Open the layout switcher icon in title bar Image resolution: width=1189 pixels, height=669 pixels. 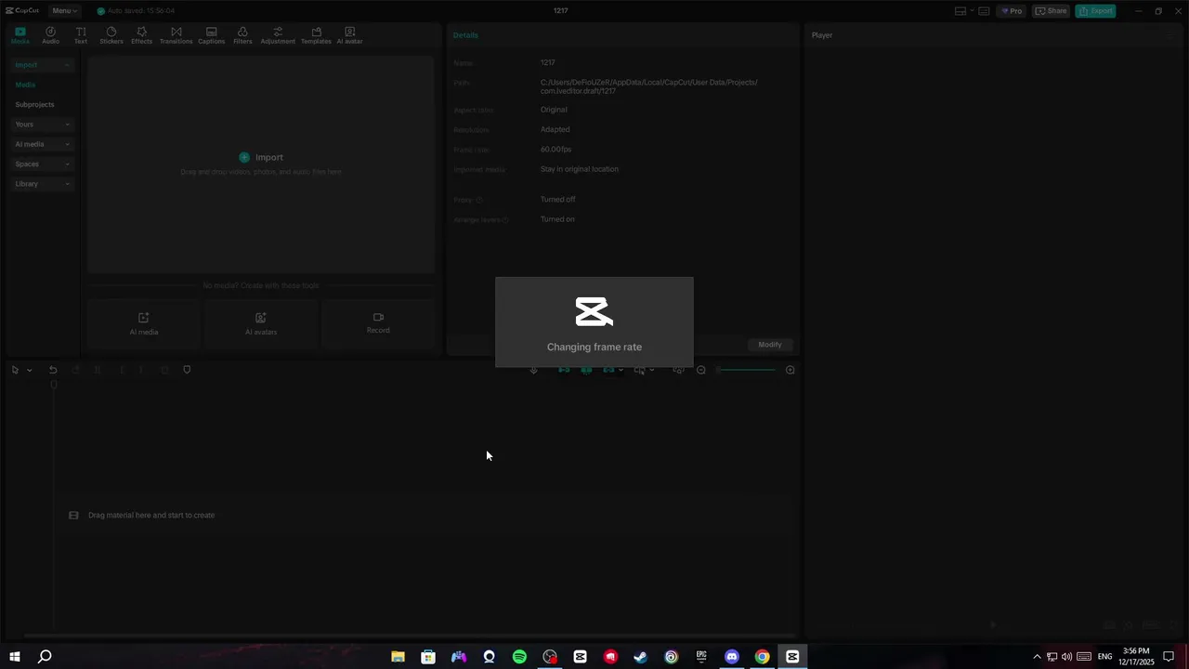pyautogui.click(x=961, y=11)
